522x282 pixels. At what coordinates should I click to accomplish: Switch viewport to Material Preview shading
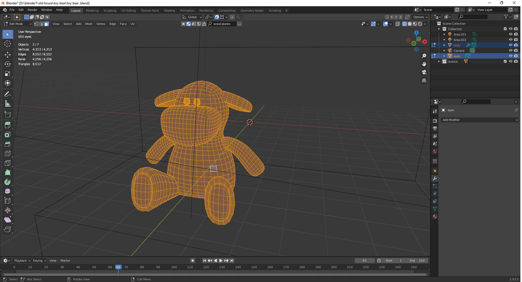[x=414, y=24]
